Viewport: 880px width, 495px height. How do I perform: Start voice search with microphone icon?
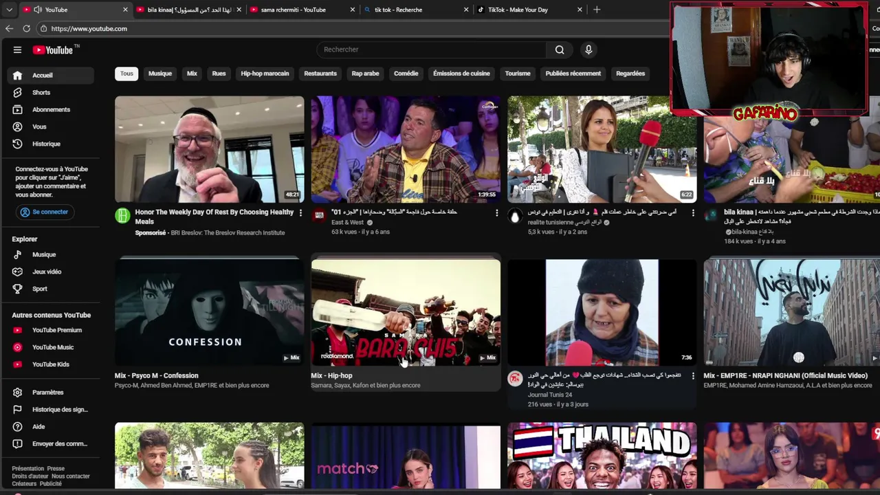[x=588, y=49]
